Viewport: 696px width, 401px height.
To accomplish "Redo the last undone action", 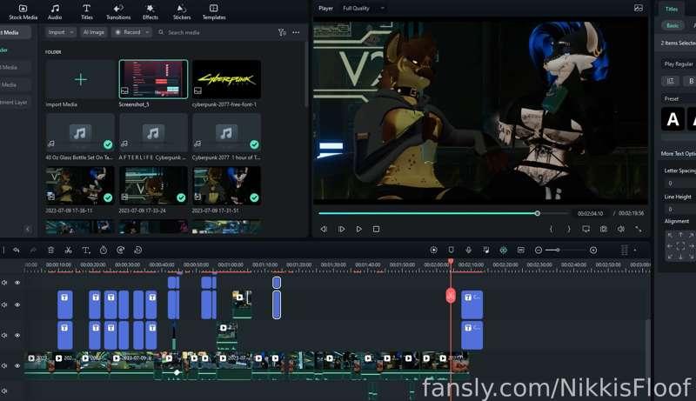I will pos(33,251).
